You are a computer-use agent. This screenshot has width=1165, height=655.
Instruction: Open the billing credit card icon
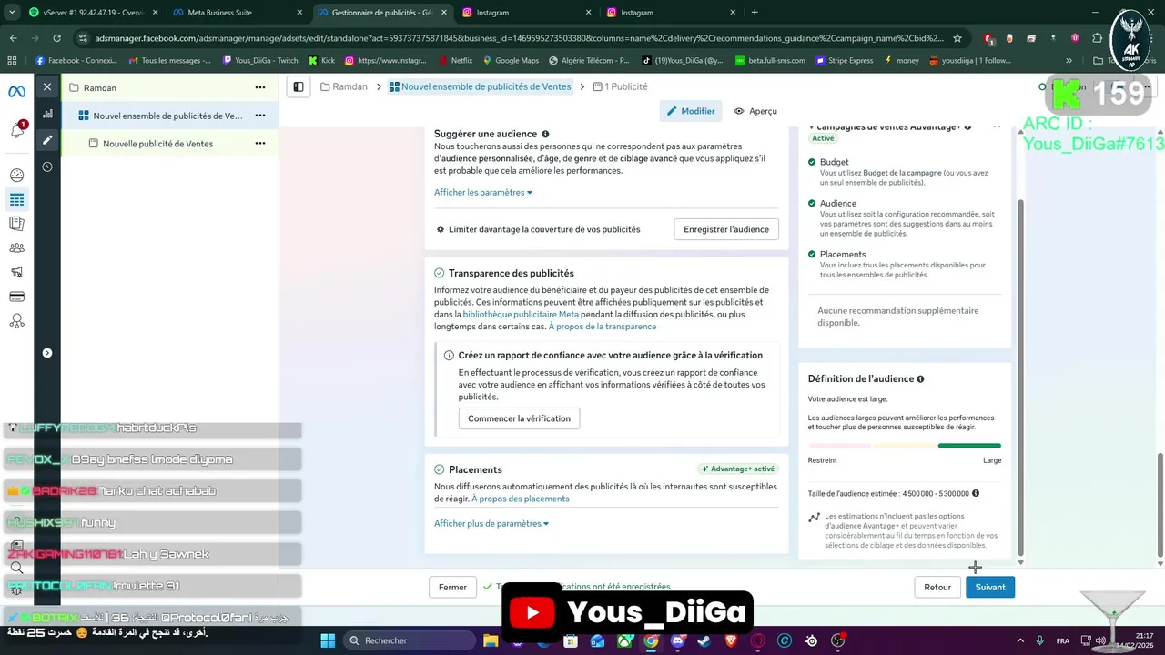[x=16, y=297]
